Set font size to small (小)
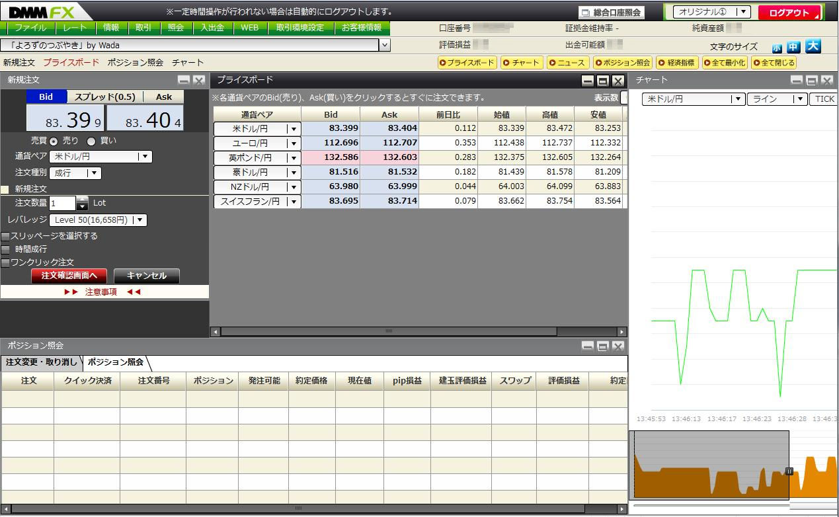839x517 pixels. click(776, 48)
